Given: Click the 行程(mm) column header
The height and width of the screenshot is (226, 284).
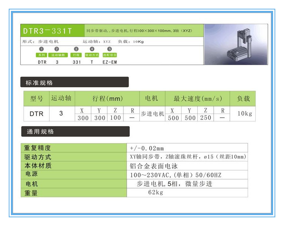Looking at the screenshot, I should click(x=107, y=99).
